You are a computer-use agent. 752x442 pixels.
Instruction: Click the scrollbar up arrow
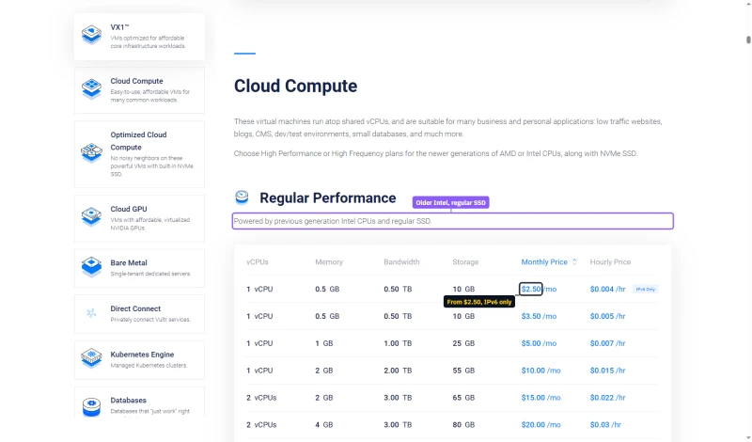[748, 4]
